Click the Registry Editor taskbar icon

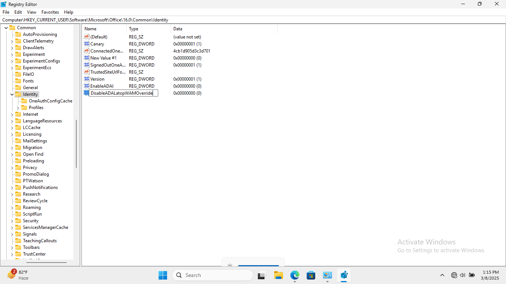pos(344,275)
